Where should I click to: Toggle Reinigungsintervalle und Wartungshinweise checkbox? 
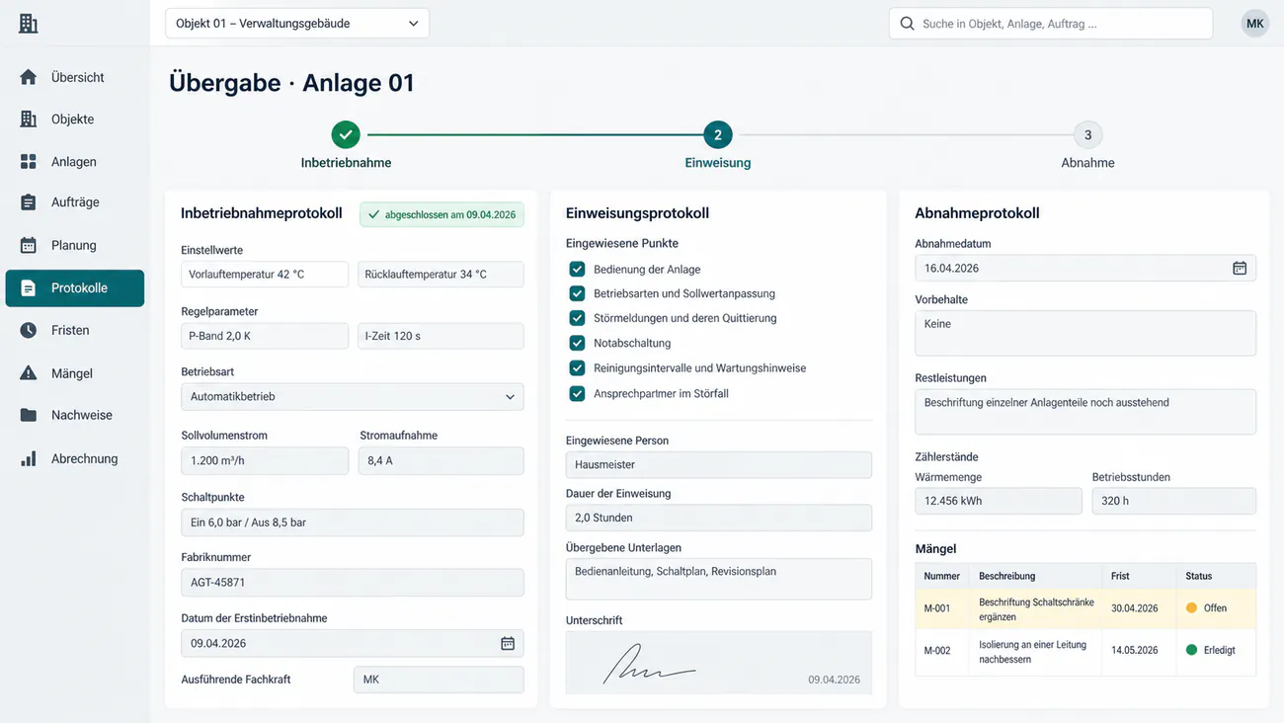[x=577, y=367]
